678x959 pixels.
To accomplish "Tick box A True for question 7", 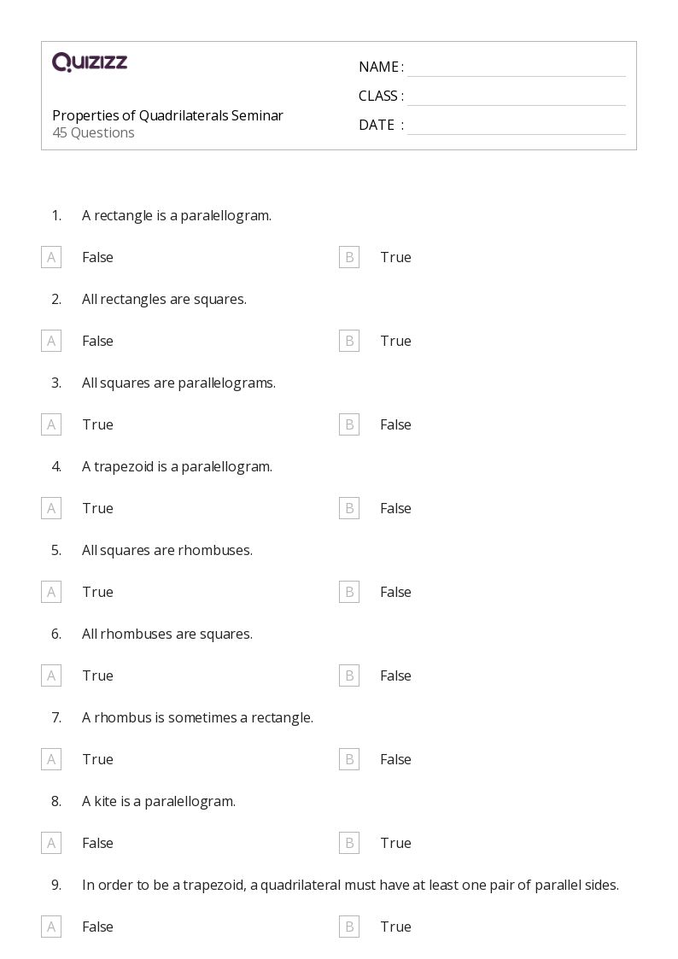I will click(51, 759).
